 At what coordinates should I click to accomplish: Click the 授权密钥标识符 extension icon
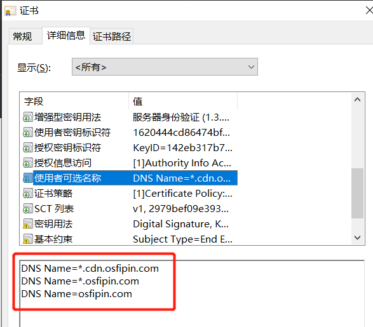pyautogui.click(x=28, y=148)
